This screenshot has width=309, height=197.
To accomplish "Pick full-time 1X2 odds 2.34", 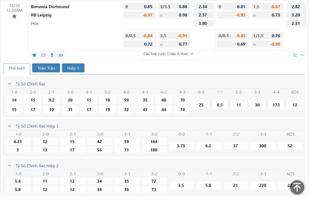I will pyautogui.click(x=203, y=7).
